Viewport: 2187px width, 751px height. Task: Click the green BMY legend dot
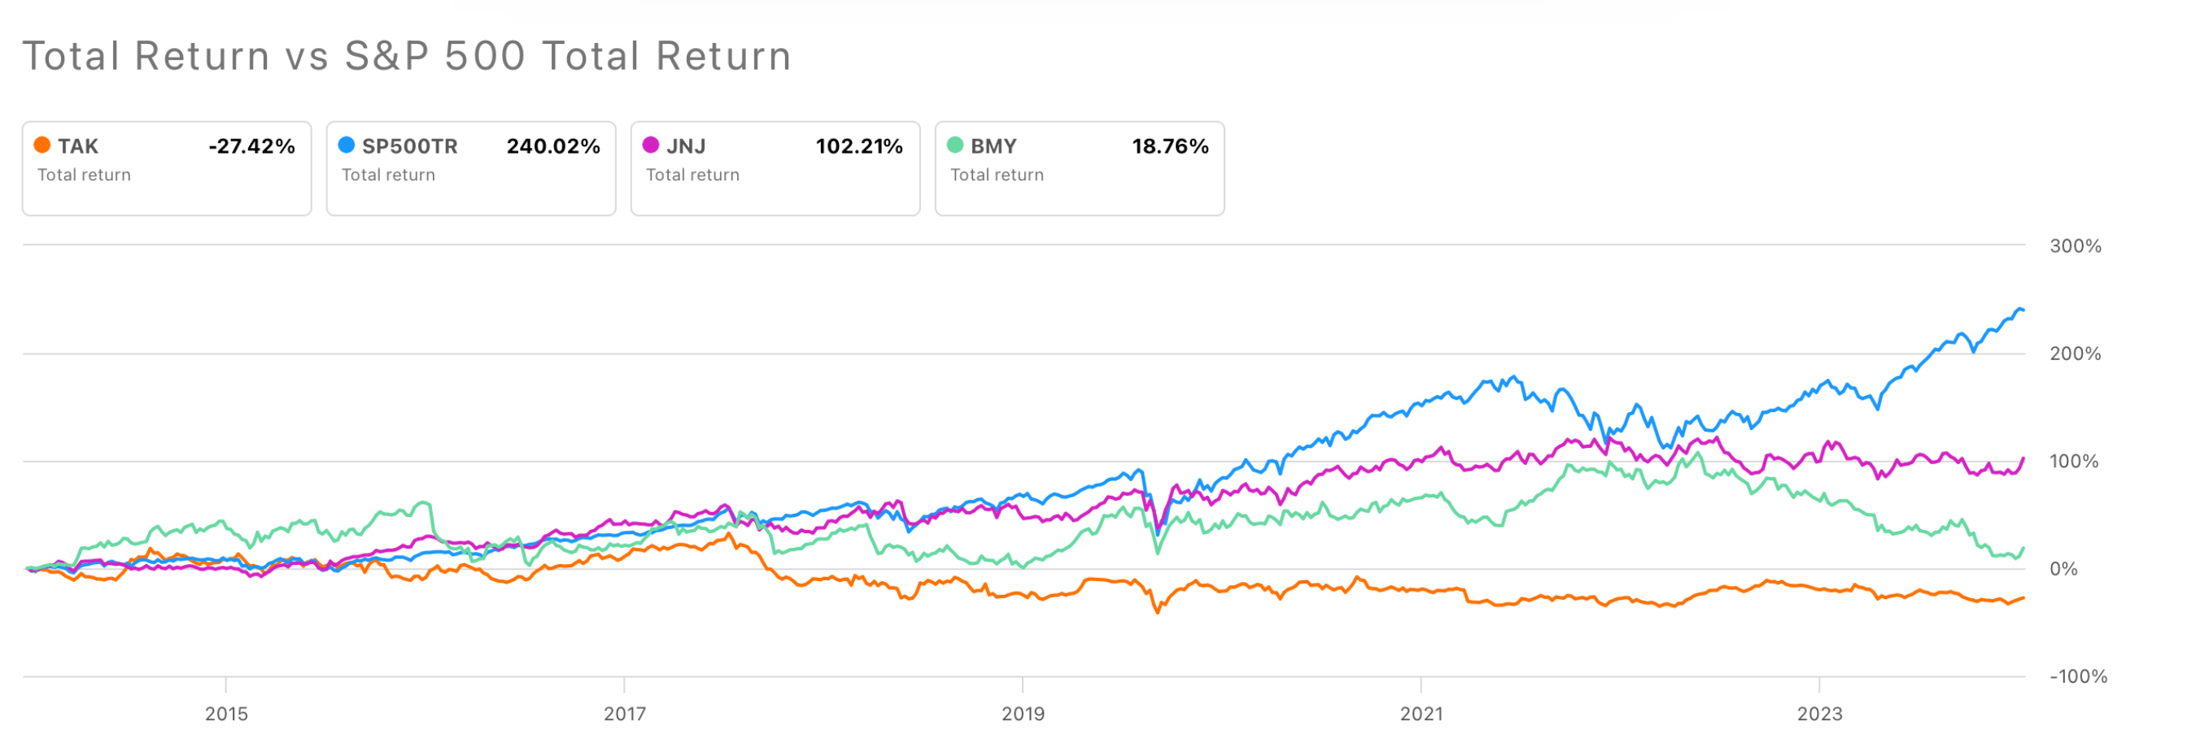coord(955,145)
